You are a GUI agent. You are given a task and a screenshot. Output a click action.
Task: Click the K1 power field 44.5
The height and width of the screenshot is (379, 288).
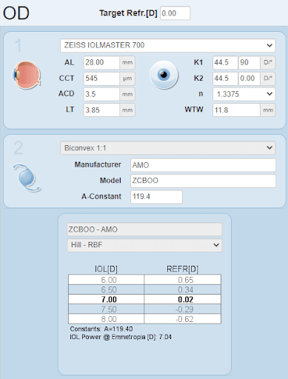(x=225, y=62)
